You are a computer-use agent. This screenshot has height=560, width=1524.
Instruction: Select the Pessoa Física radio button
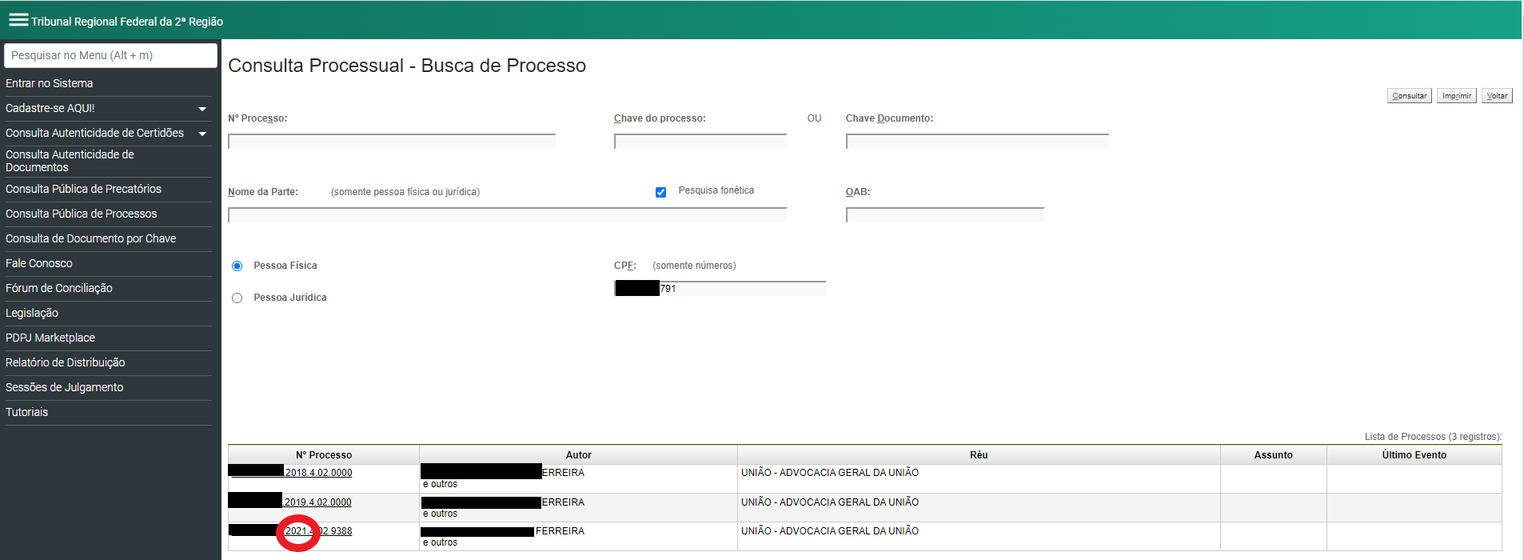point(237,266)
